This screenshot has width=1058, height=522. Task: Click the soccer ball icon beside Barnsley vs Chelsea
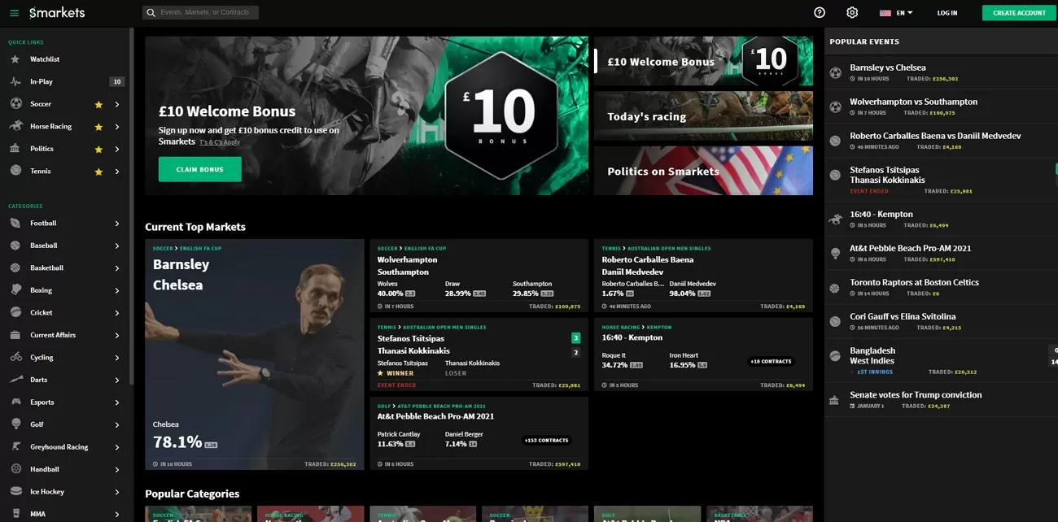tap(835, 72)
